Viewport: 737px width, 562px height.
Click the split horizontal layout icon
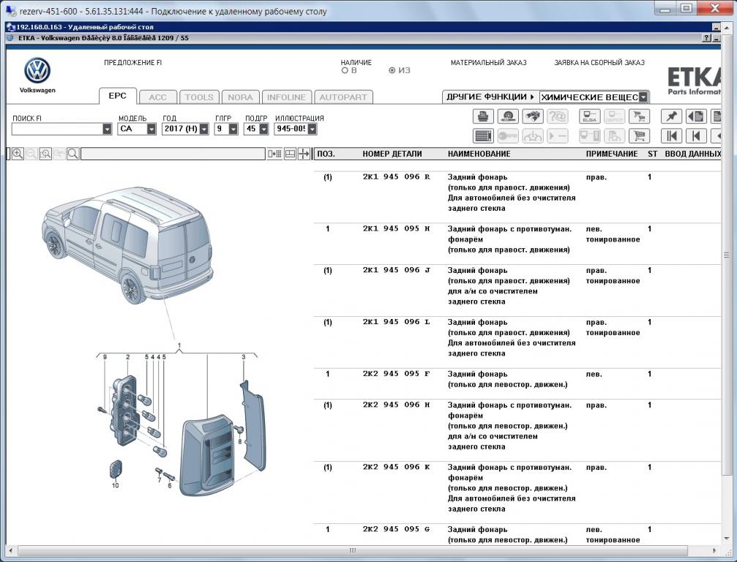pyautogui.click(x=290, y=154)
